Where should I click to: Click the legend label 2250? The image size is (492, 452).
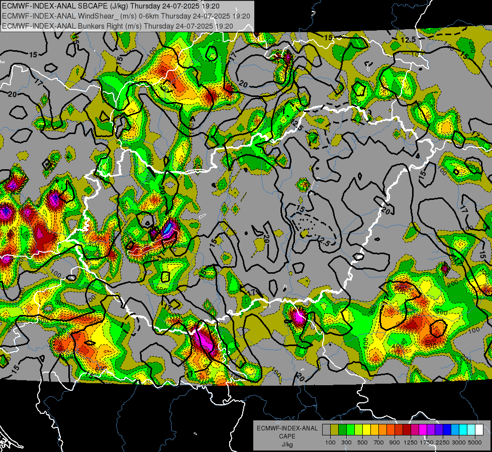click(443, 442)
